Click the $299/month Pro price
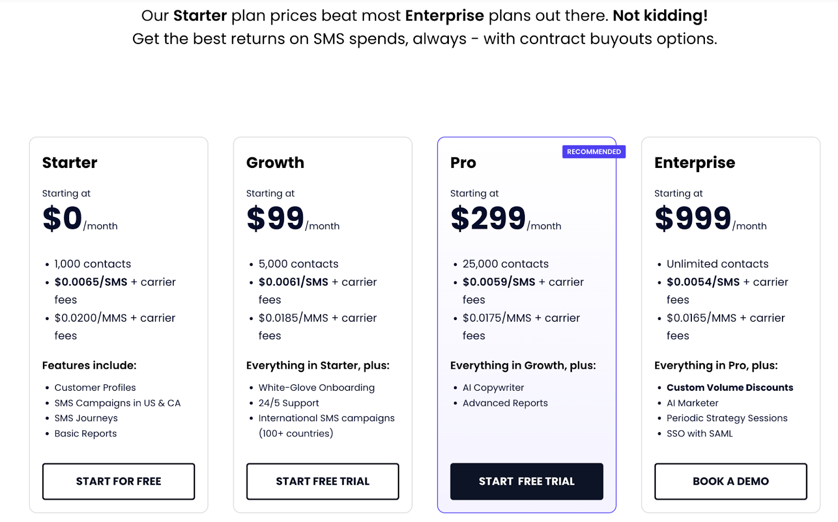This screenshot has height=522, width=838. tap(505, 219)
